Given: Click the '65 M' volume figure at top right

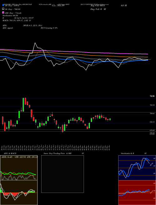Looking at the screenshot, I should [124, 6].
